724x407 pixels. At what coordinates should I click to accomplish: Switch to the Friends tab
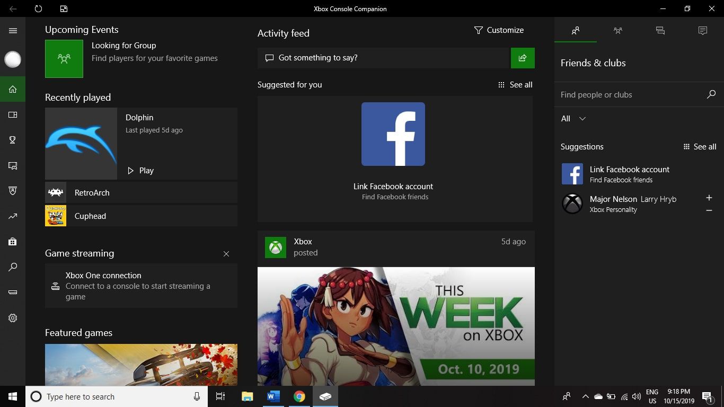[576, 31]
